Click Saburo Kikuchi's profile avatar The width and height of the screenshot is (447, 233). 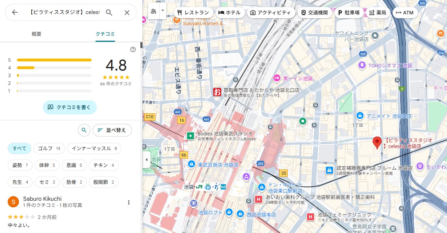(13, 202)
